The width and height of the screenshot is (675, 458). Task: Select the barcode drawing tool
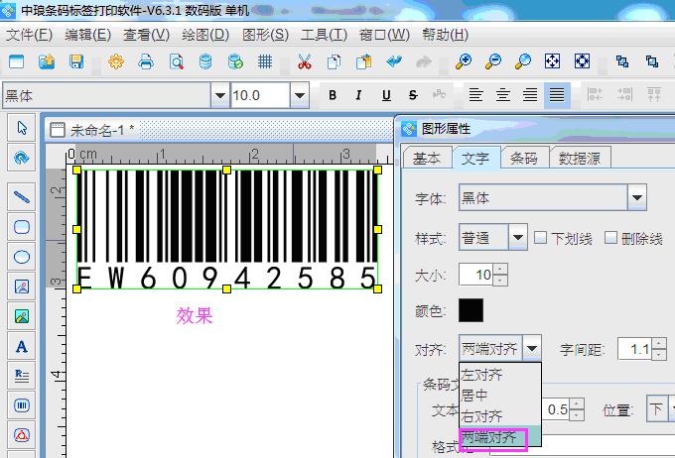[22, 405]
